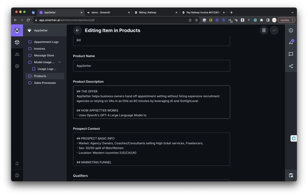Click the Product Name input field
The image size is (308, 196).
(151, 66)
